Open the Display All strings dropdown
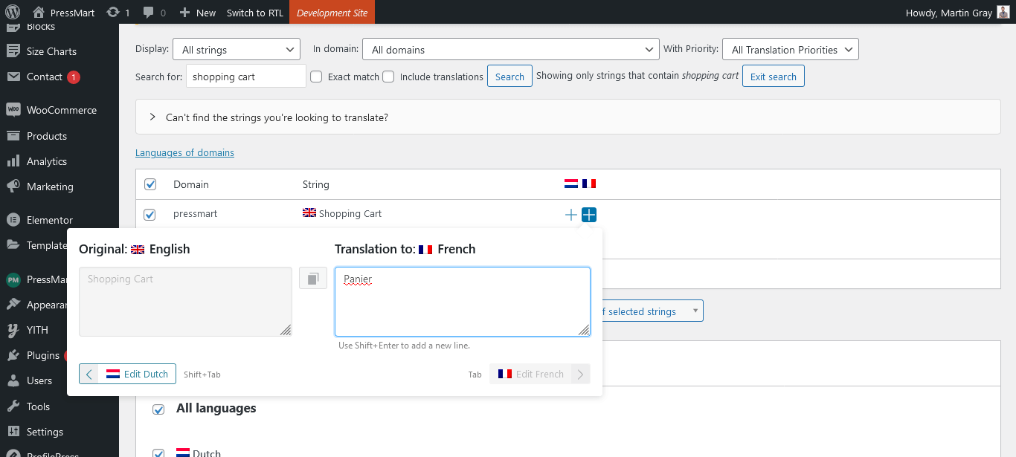1016x457 pixels. [x=237, y=50]
